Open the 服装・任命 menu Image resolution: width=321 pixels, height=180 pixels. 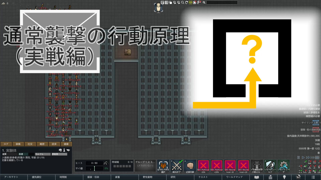click(97, 177)
